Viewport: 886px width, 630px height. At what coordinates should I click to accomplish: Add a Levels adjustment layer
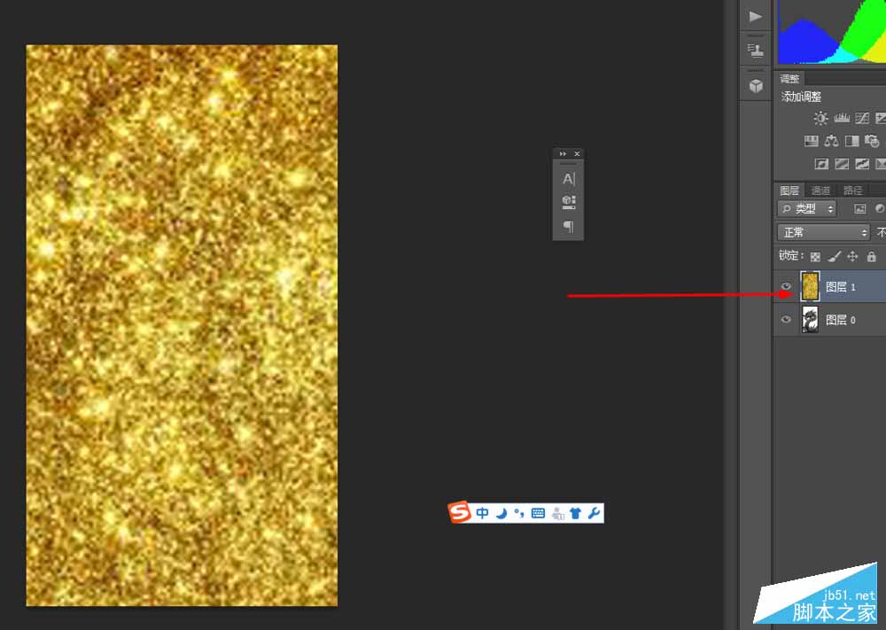tap(842, 118)
